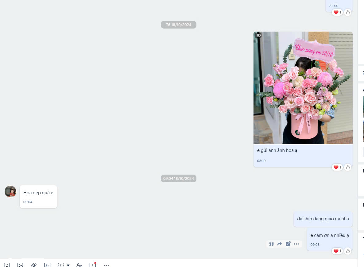Open the text formatting tool

pos(79,265)
